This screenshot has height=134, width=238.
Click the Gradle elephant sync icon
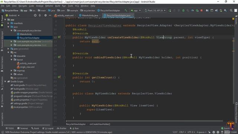pos(216,10)
